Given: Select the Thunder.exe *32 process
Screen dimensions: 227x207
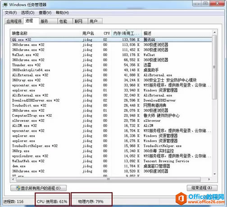Looking at the screenshot, I should click(x=111, y=65).
